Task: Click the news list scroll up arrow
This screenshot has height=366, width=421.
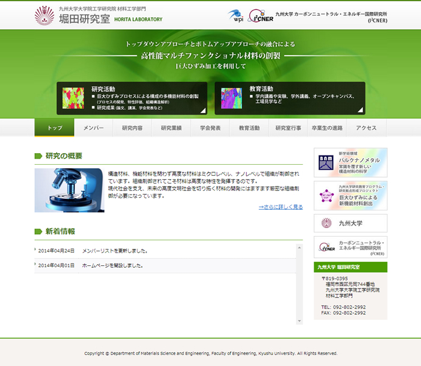Action: tap(299, 248)
